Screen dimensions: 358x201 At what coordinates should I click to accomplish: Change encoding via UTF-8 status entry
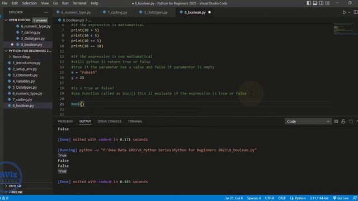270,198
